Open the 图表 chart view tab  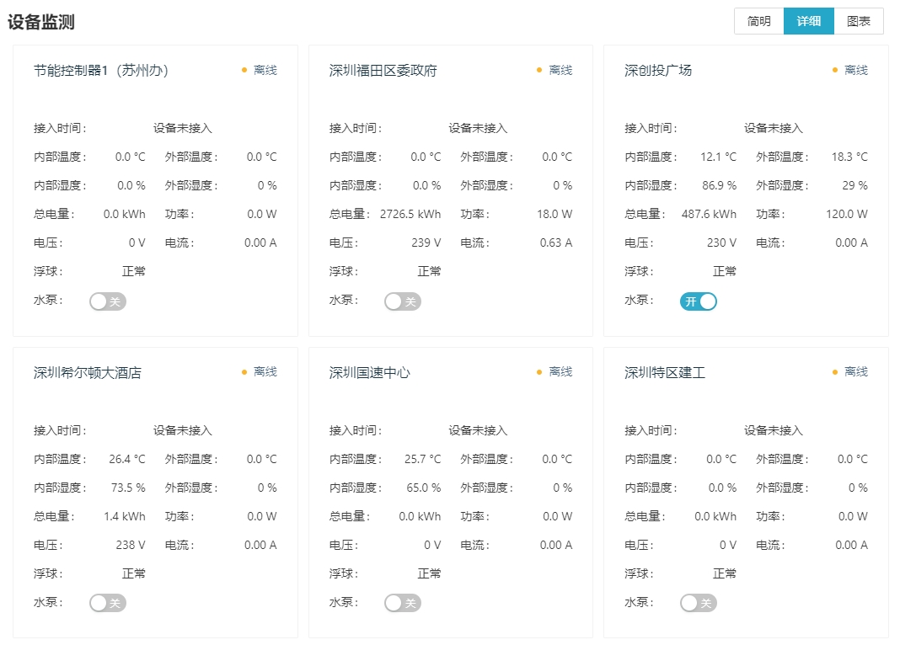[858, 21]
